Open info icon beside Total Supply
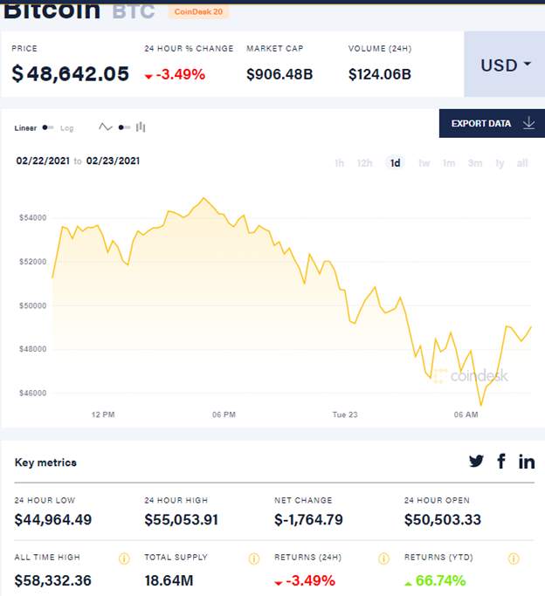Image resolution: width=545 pixels, height=596 pixels. pos(254,558)
